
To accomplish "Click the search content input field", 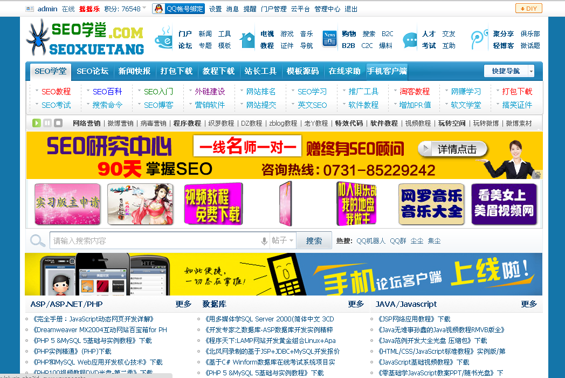I will pos(155,240).
